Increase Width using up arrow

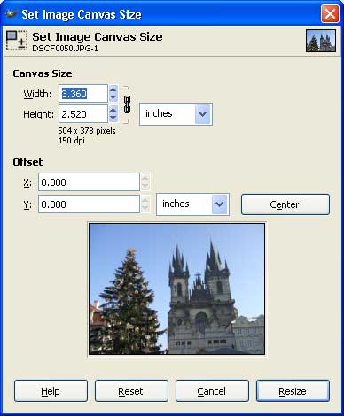[113, 89]
